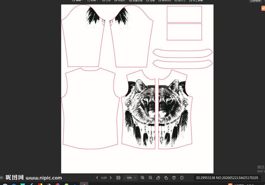Image resolution: width=265 pixels, height=185 pixels.
Task: Click the ID:29953138 number text
Action: point(205,178)
